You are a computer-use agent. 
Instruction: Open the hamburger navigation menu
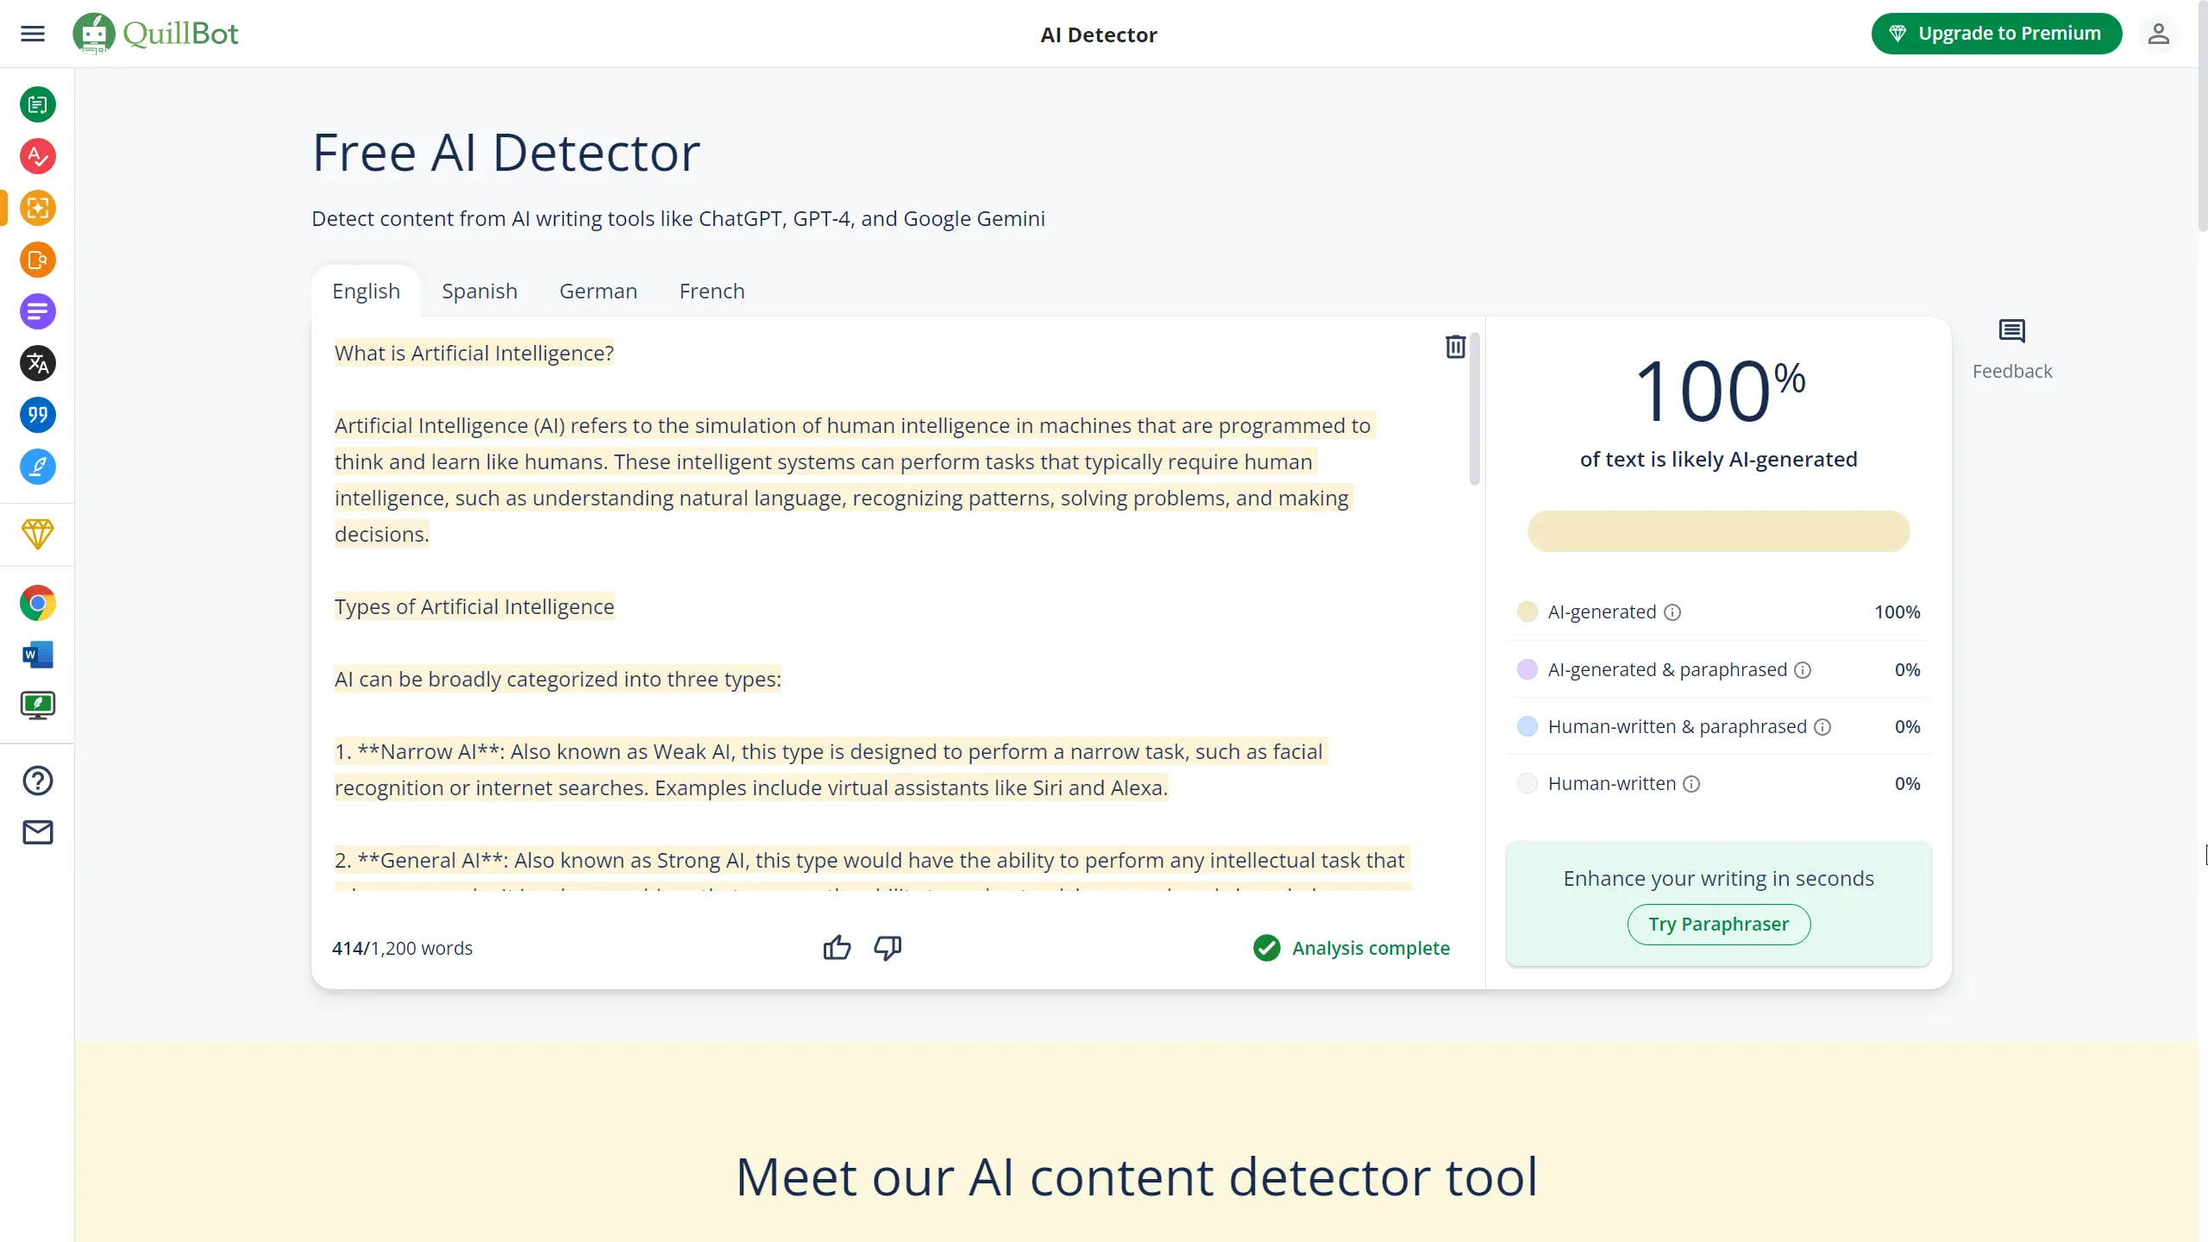[33, 34]
